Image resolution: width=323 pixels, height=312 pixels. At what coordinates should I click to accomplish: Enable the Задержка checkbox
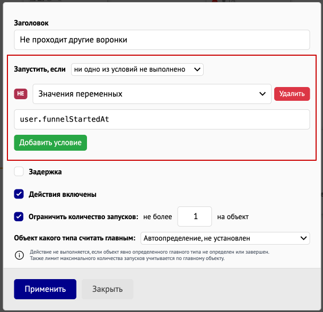(19, 171)
